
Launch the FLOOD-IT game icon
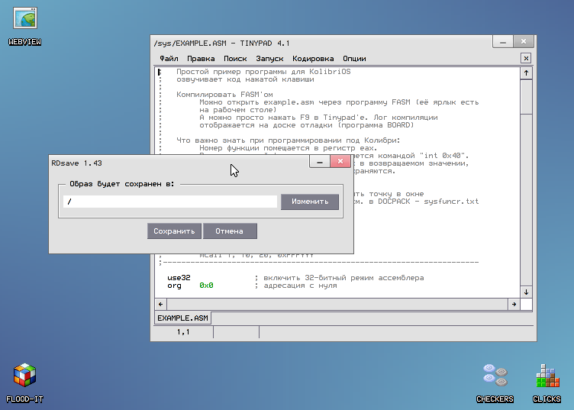[24, 376]
